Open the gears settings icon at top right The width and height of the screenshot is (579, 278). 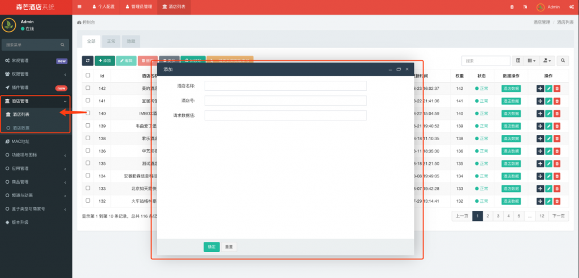[x=571, y=7]
